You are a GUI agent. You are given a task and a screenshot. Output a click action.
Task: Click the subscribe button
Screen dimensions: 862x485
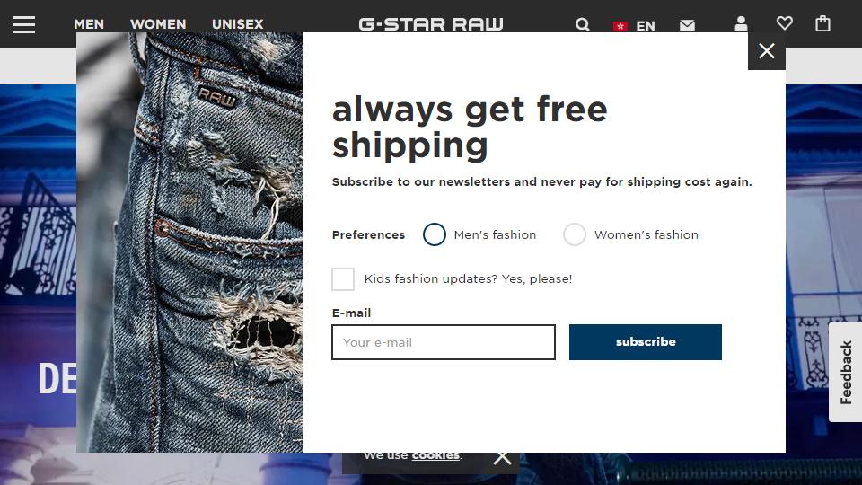click(x=646, y=342)
